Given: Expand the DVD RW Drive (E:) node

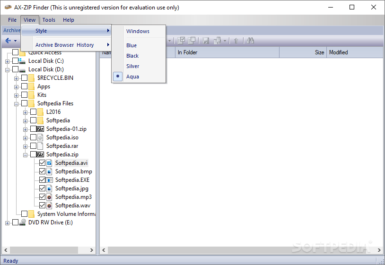Looking at the screenshot, I should pyautogui.click(x=7, y=223).
